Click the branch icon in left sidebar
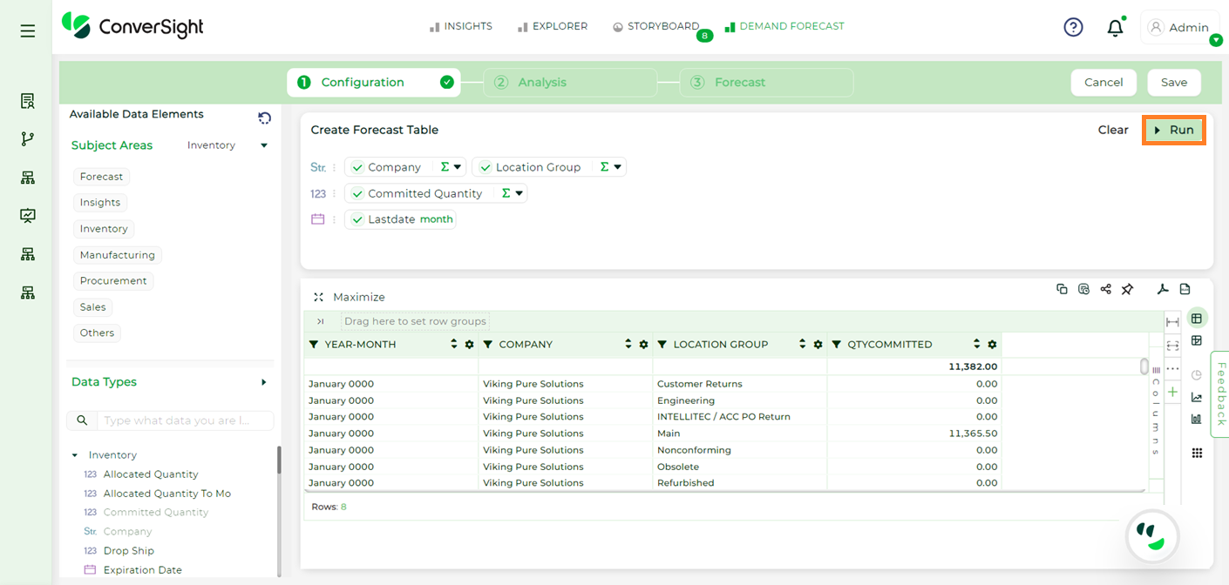The height and width of the screenshot is (585, 1229). coord(28,138)
